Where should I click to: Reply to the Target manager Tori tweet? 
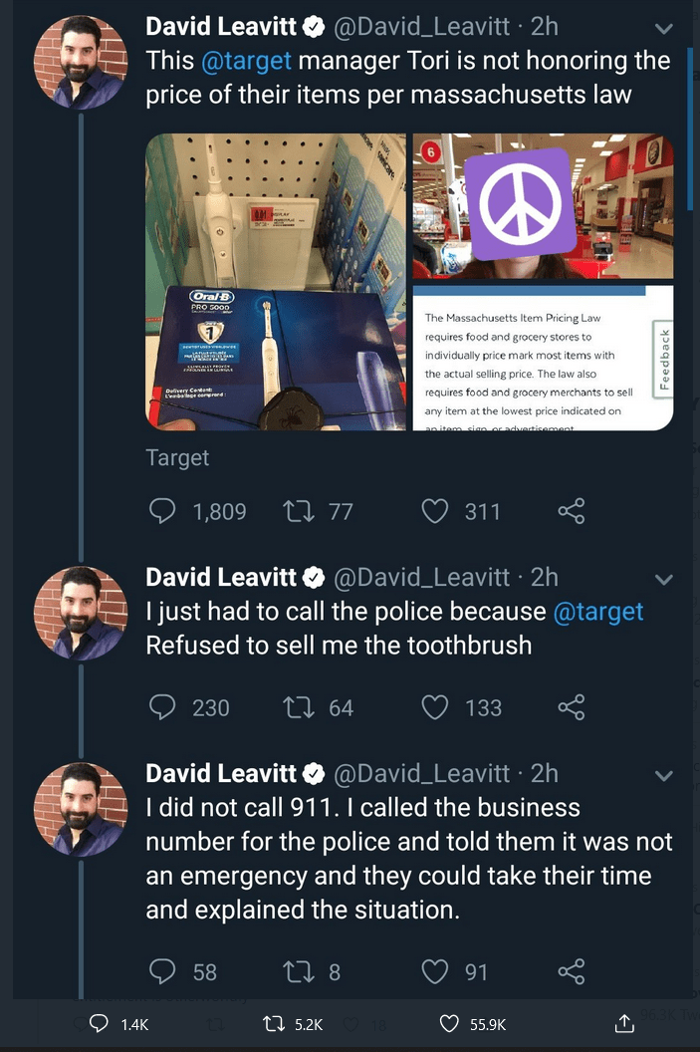(x=161, y=511)
